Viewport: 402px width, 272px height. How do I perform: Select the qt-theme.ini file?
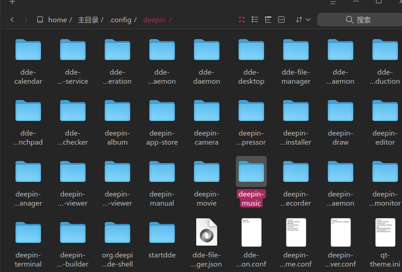click(x=385, y=243)
